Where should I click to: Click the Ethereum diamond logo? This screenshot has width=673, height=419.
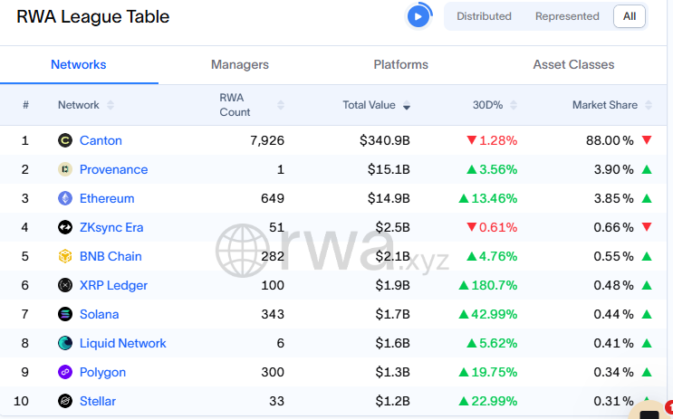65,198
